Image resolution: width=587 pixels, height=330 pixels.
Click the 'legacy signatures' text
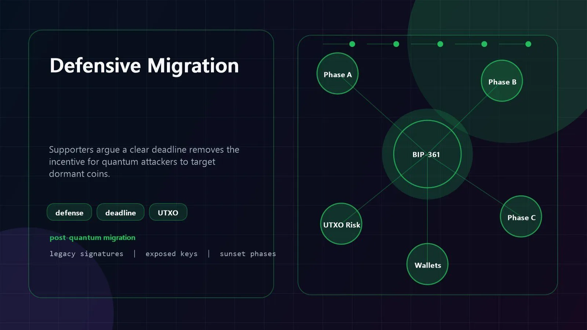(x=87, y=254)
